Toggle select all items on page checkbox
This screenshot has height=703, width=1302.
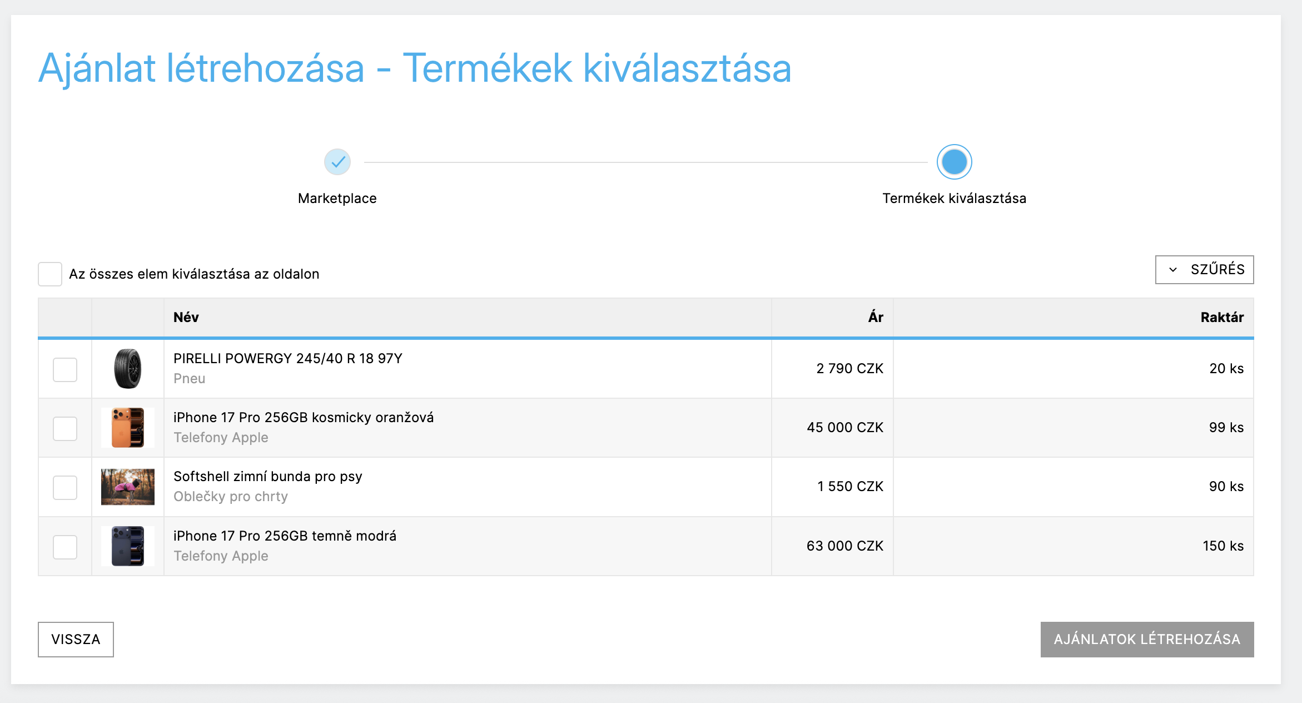click(x=50, y=274)
